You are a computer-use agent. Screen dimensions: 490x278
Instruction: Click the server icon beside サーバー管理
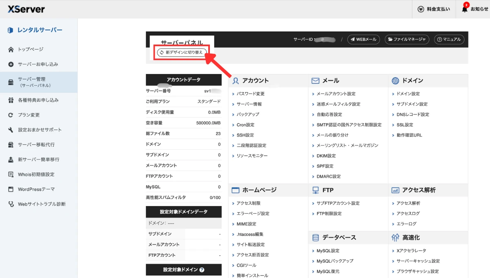[11, 82]
